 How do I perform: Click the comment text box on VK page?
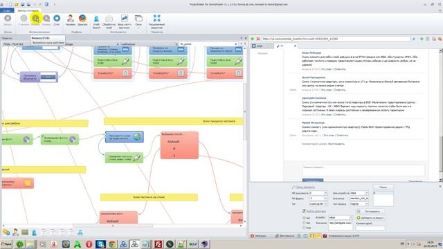coord(363,170)
